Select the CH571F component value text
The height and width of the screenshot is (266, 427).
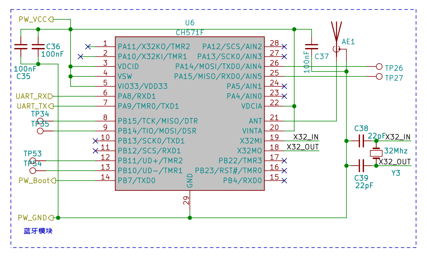coord(190,32)
